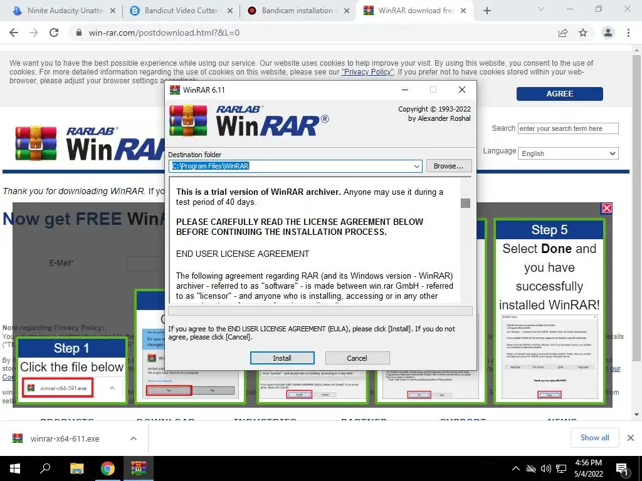Viewport: 642px width, 481px height.
Task: Click the AGREE cookies button
Action: pos(559,94)
